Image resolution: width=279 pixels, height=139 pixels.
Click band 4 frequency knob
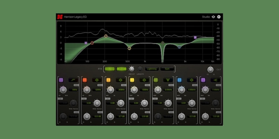[158, 90]
